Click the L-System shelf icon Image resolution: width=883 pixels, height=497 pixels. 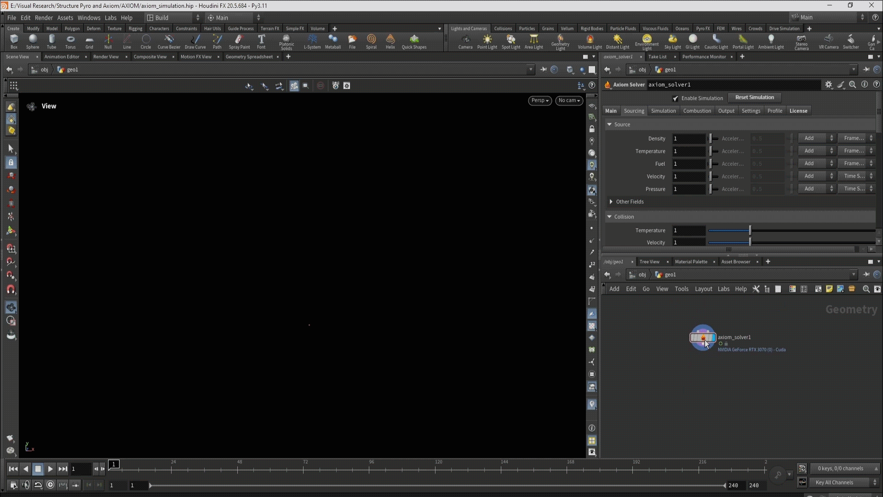312,41
